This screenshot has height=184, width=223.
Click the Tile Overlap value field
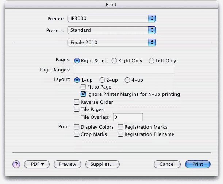point(128,117)
